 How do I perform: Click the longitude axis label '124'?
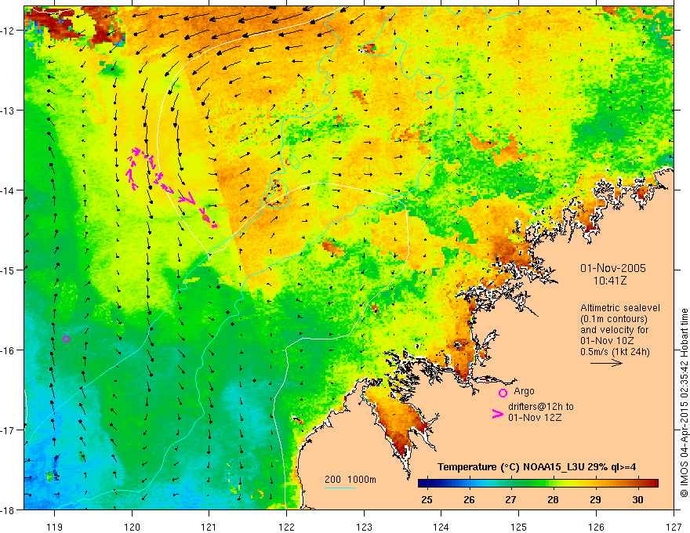pyautogui.click(x=441, y=527)
